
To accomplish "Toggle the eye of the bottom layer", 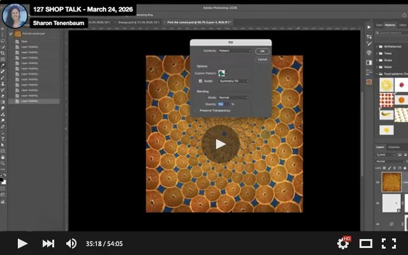I will 378,224.
